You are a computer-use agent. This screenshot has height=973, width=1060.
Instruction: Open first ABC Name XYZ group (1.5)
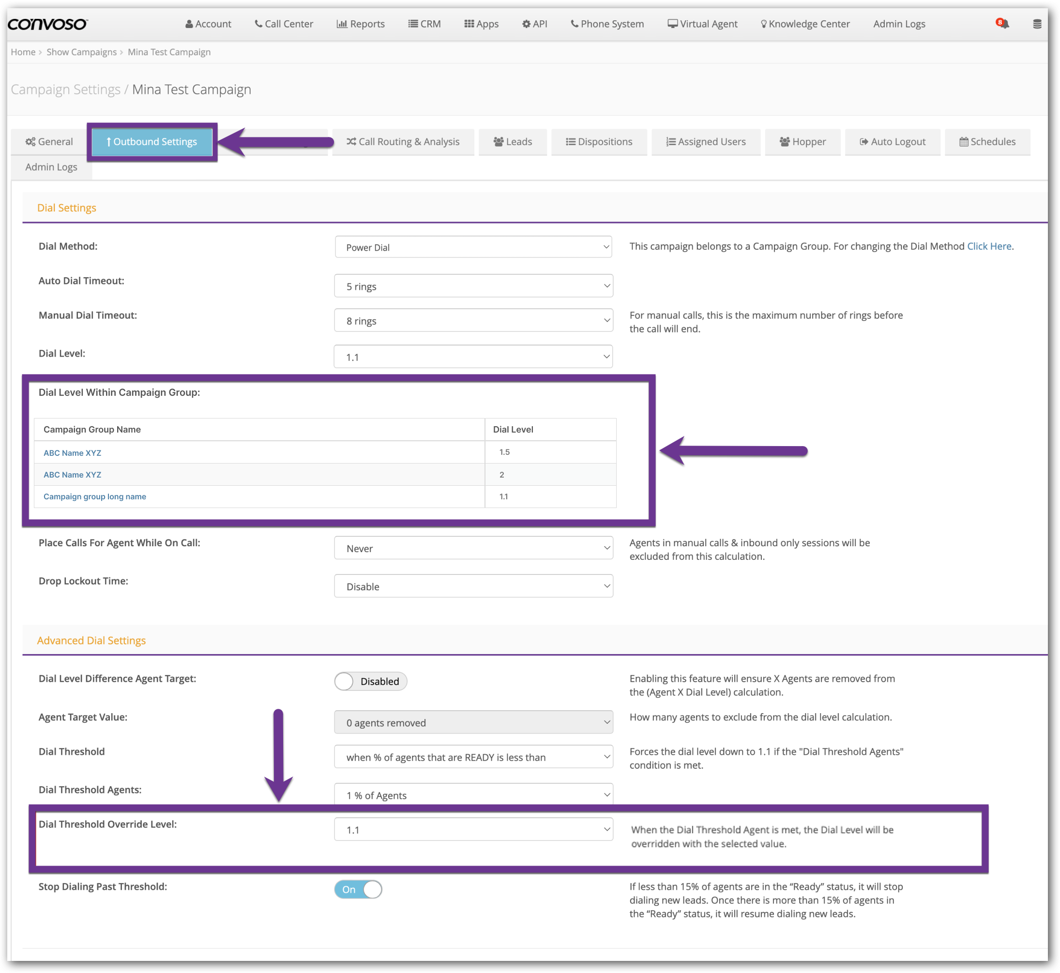72,453
